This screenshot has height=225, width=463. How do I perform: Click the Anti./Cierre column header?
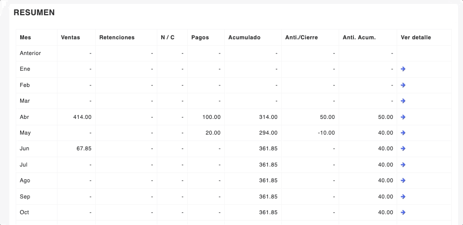click(x=301, y=37)
